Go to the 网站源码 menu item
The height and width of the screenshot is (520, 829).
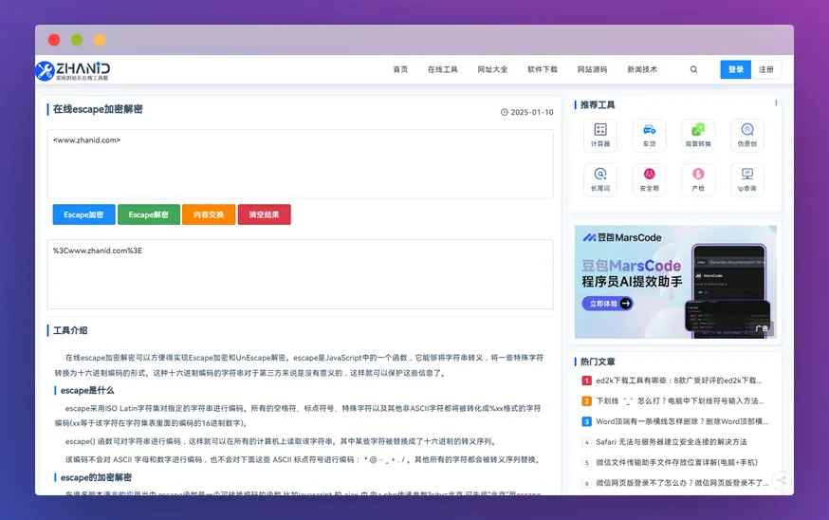click(x=592, y=69)
